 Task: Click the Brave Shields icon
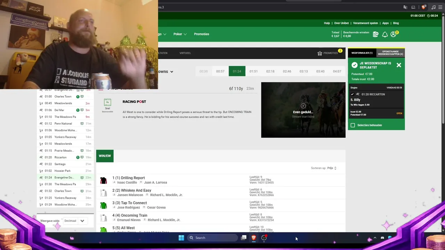(423, 7)
